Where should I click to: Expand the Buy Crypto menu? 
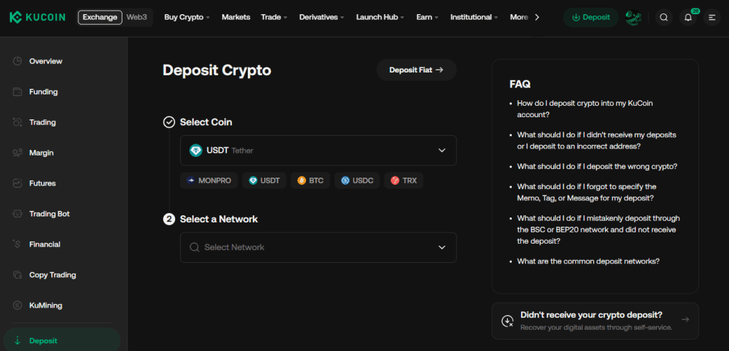click(187, 17)
